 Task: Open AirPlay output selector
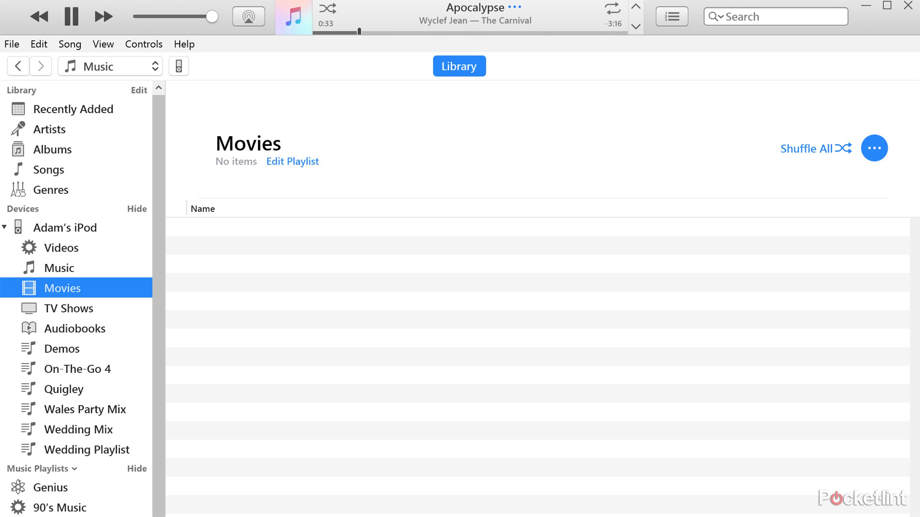tap(249, 17)
